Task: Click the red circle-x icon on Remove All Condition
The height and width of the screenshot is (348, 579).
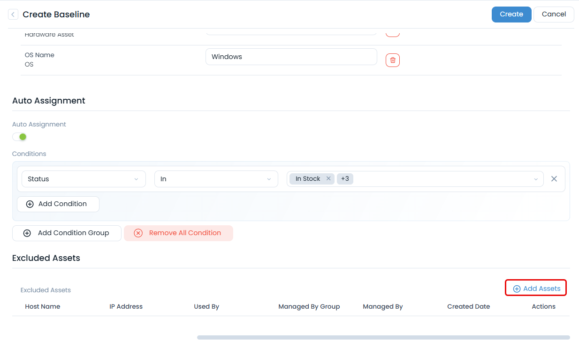Action: point(138,233)
